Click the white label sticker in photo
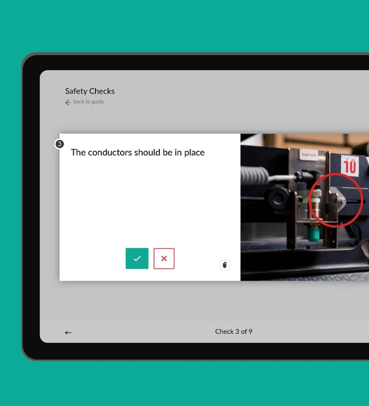The image size is (369, 406). click(309, 155)
